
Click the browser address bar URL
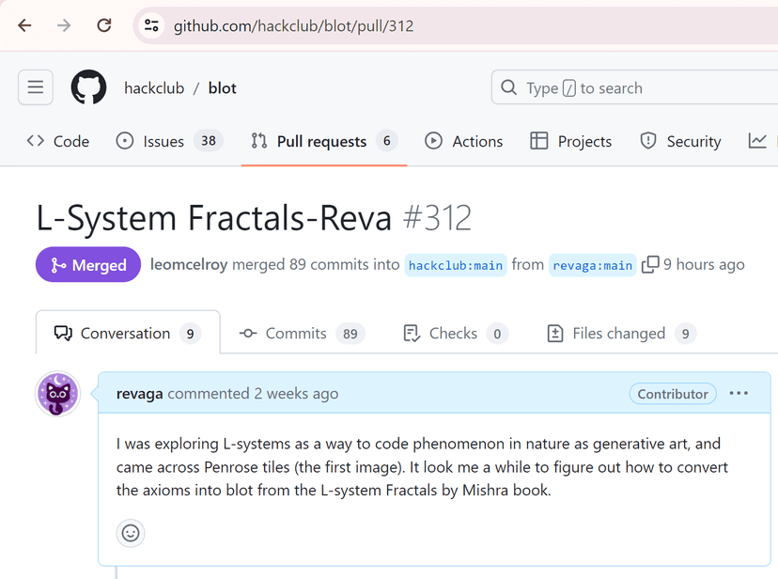(x=293, y=25)
